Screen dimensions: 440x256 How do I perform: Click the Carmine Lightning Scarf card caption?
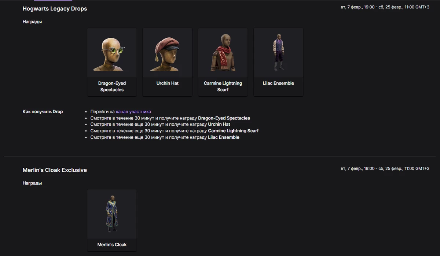click(x=223, y=86)
